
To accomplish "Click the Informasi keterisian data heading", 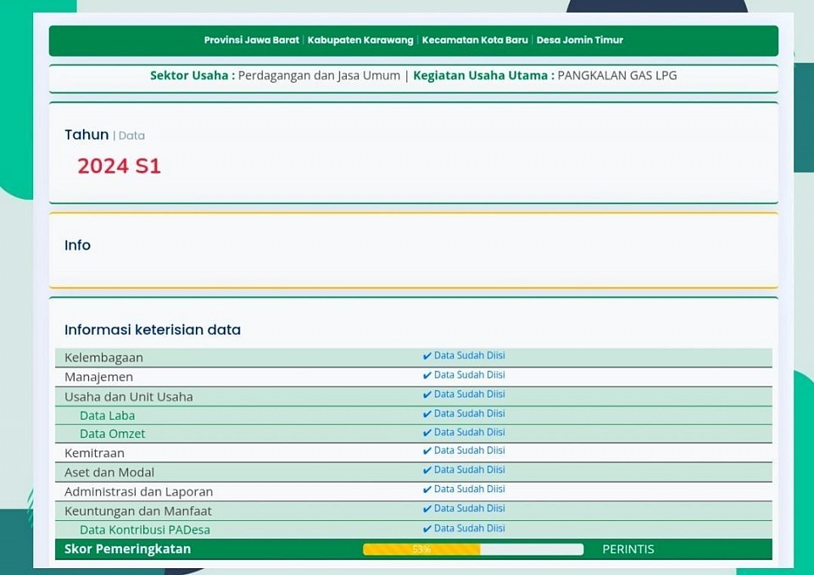I will click(x=153, y=329).
